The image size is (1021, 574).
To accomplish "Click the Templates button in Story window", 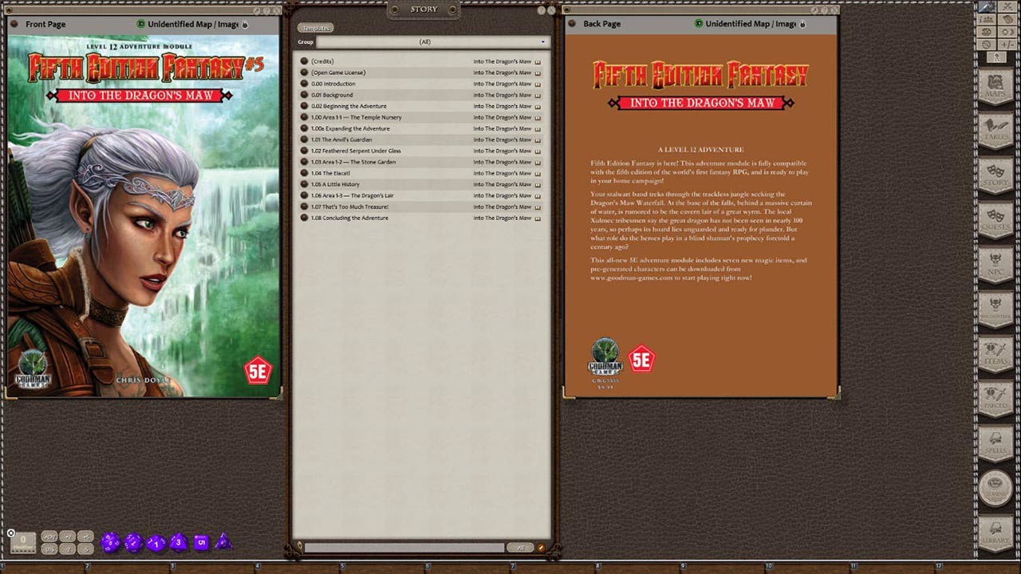I will click(316, 28).
